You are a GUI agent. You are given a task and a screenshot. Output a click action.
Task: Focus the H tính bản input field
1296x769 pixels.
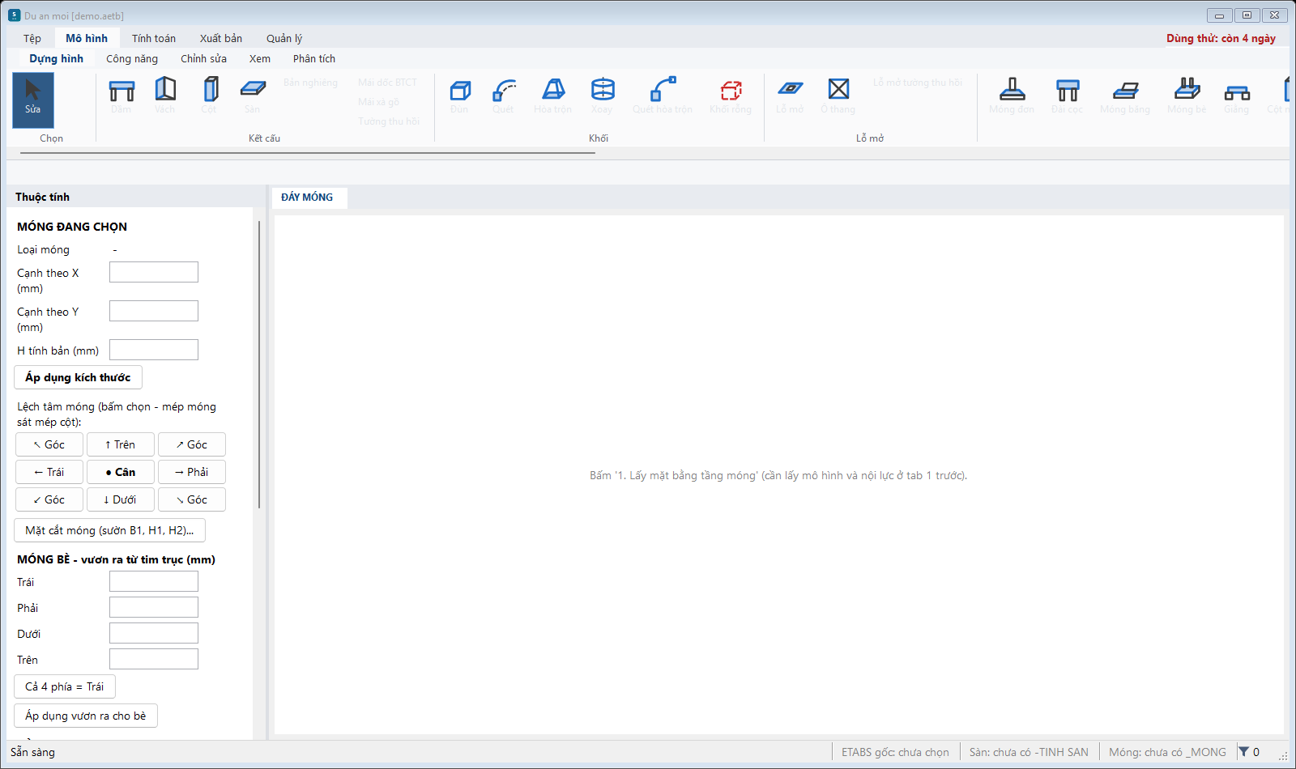(154, 350)
